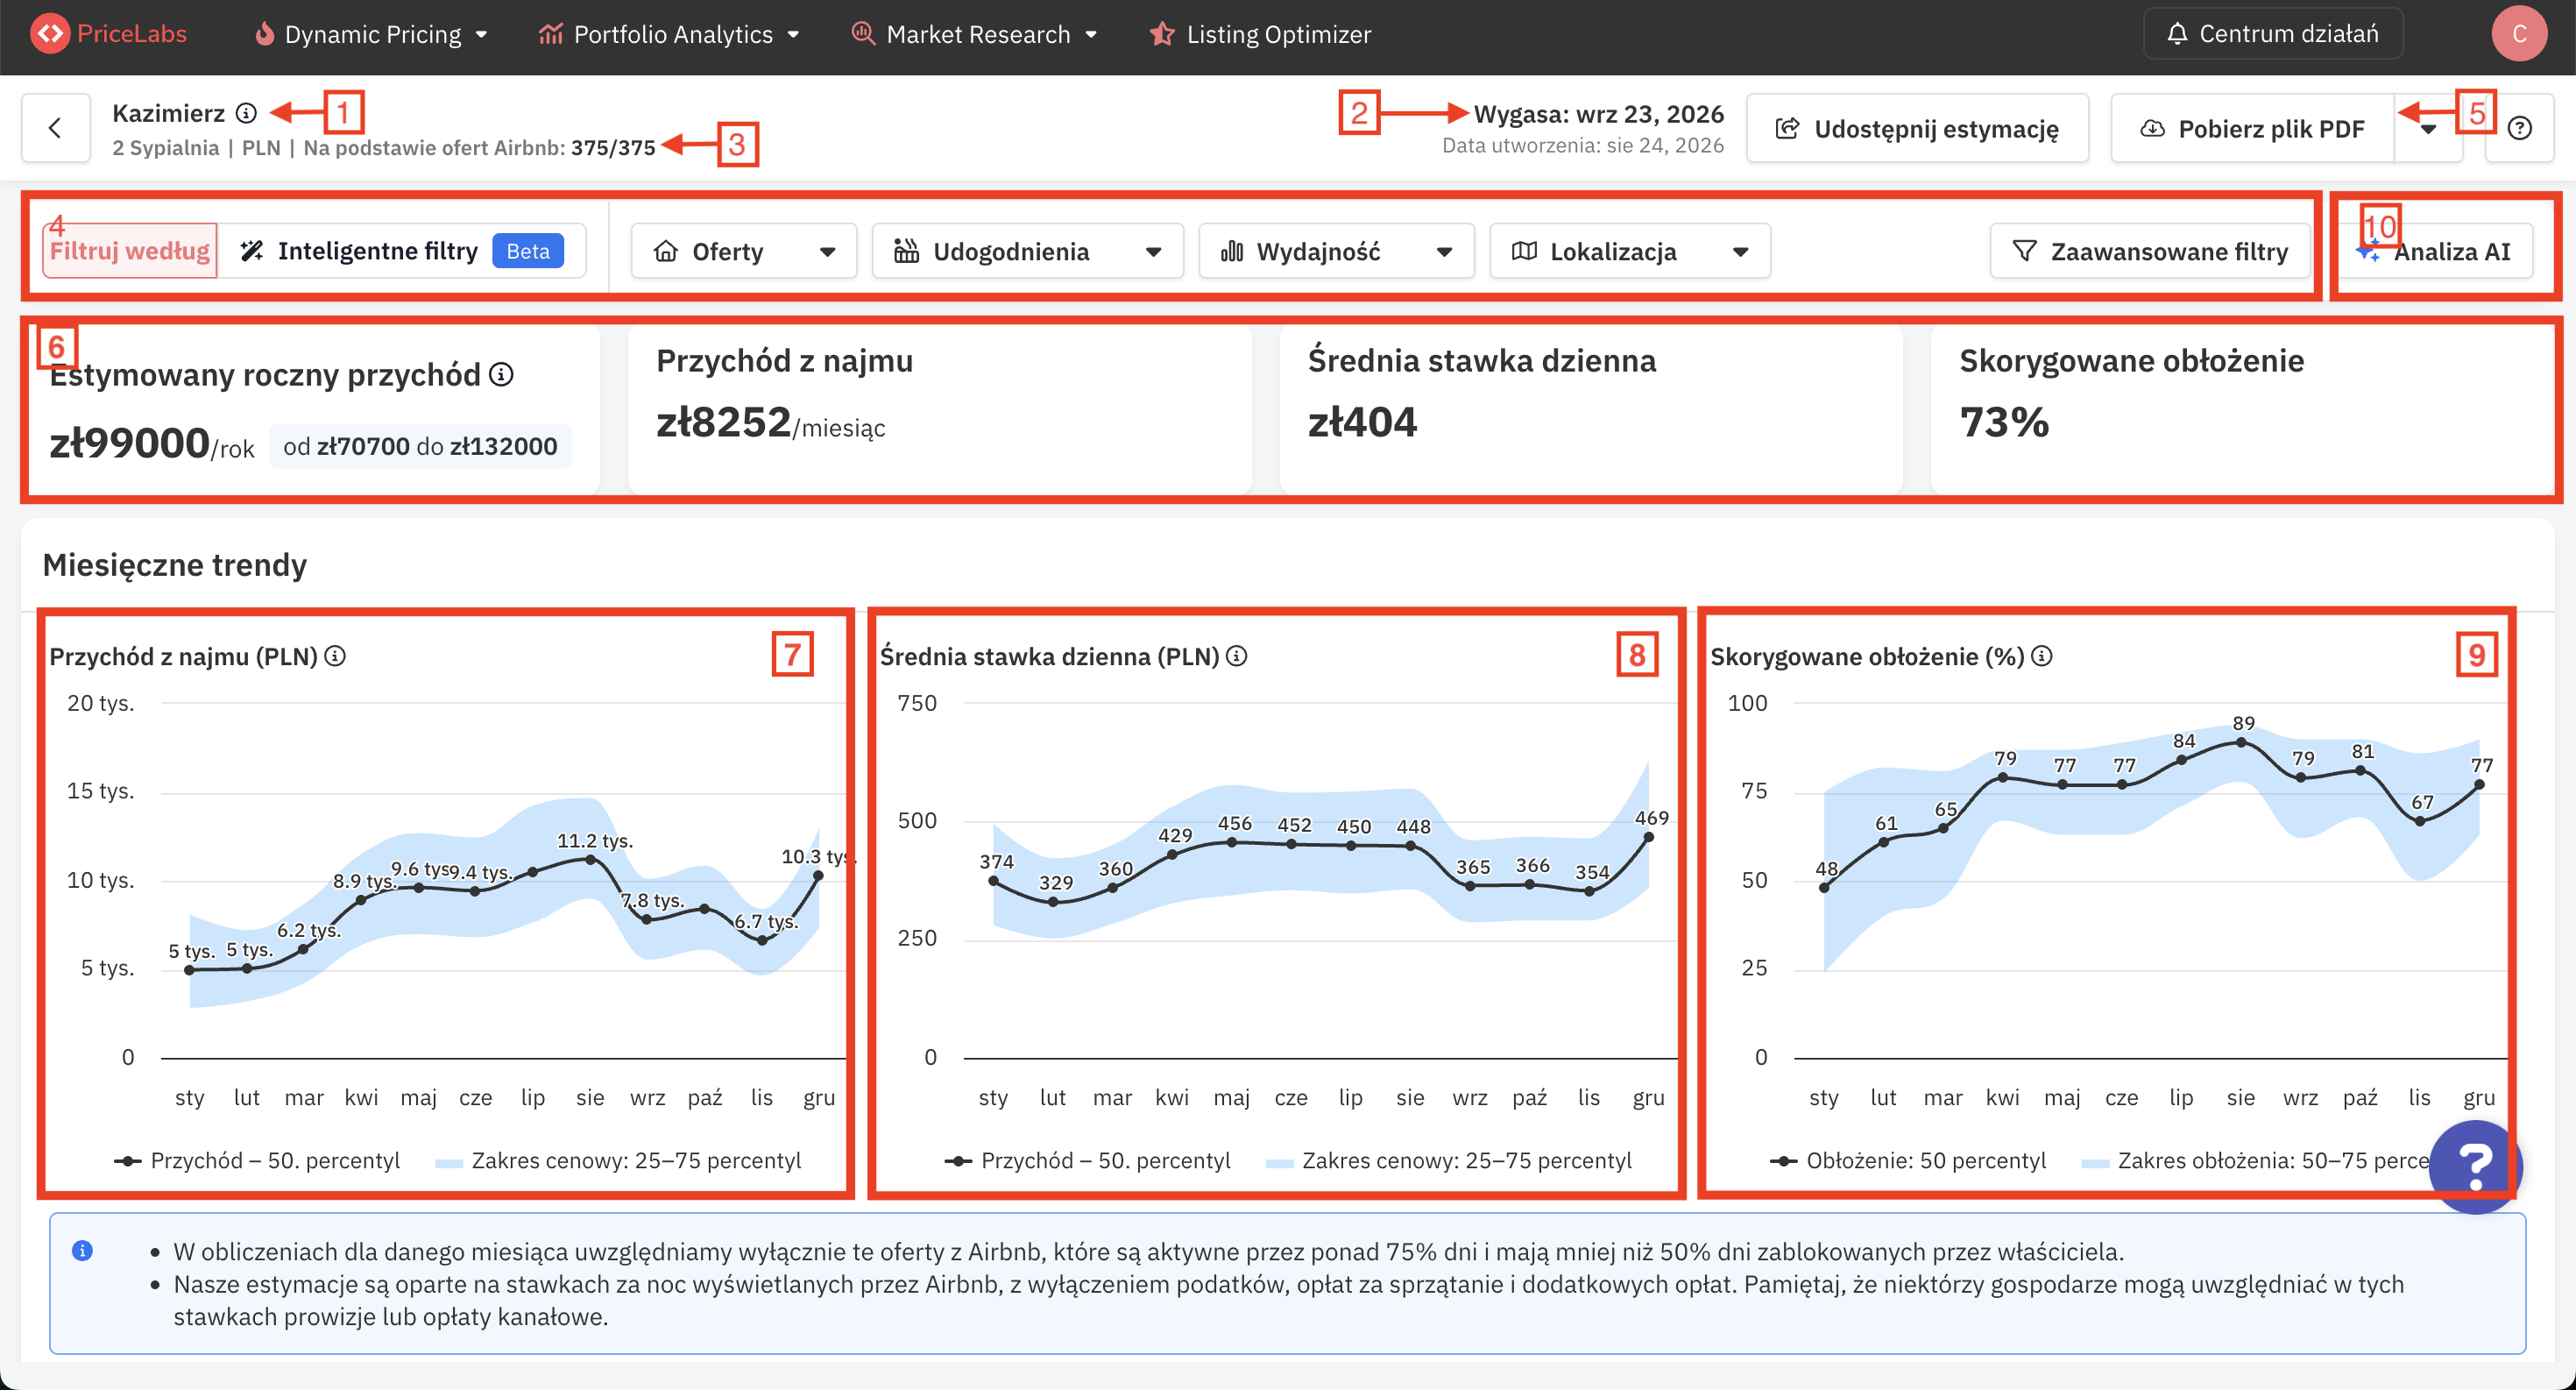Open the Market Research menu
The image size is (2576, 1390).
975,34
